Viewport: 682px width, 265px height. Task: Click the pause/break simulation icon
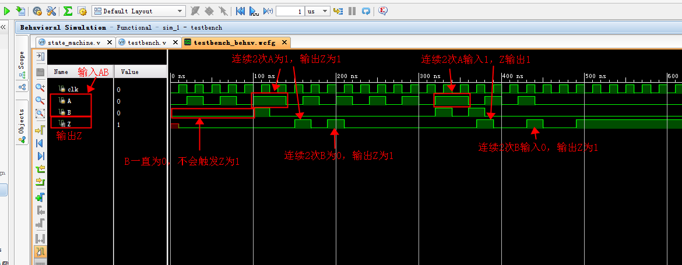(x=352, y=11)
